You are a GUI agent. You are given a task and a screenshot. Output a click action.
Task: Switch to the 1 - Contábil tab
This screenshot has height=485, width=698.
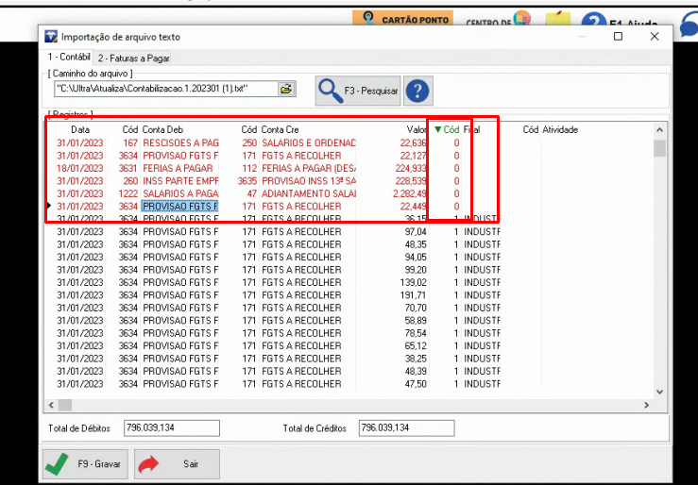click(69, 58)
